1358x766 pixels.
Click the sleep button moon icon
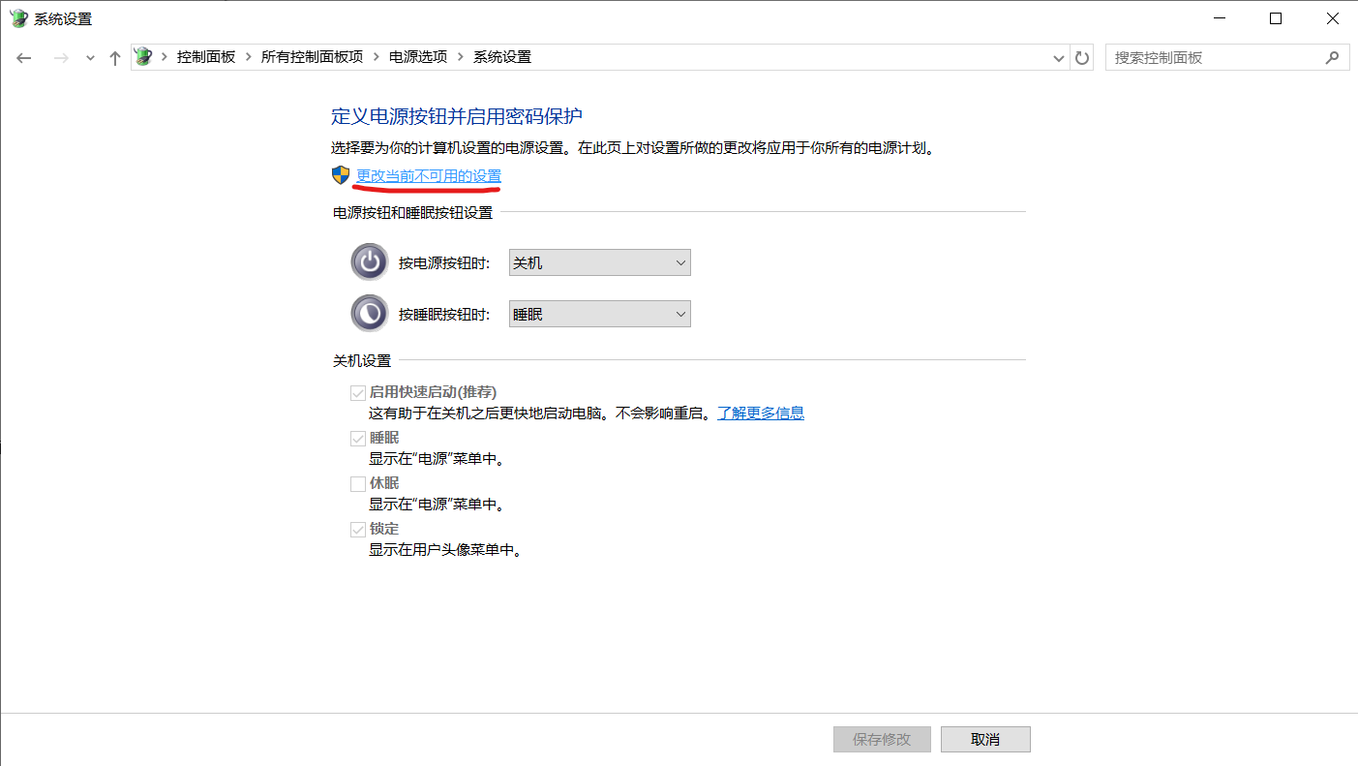[x=369, y=314]
